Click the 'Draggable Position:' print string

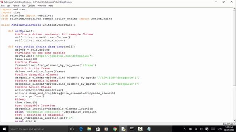coord(45,112)
